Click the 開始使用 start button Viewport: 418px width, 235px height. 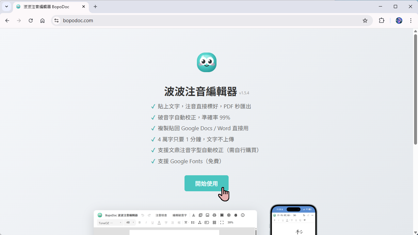click(206, 183)
